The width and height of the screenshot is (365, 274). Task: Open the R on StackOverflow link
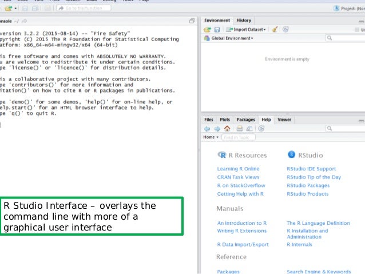[241, 185]
